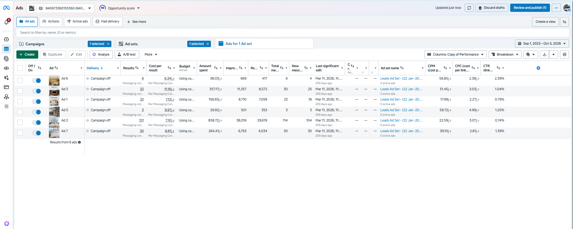This screenshot has width=573, height=229.
Task: Click the green Create button
Action: coord(27,55)
